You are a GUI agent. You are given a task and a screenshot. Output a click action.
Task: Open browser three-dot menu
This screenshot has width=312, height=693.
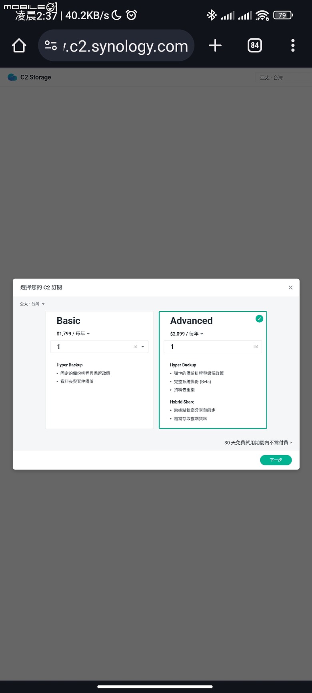click(x=293, y=46)
